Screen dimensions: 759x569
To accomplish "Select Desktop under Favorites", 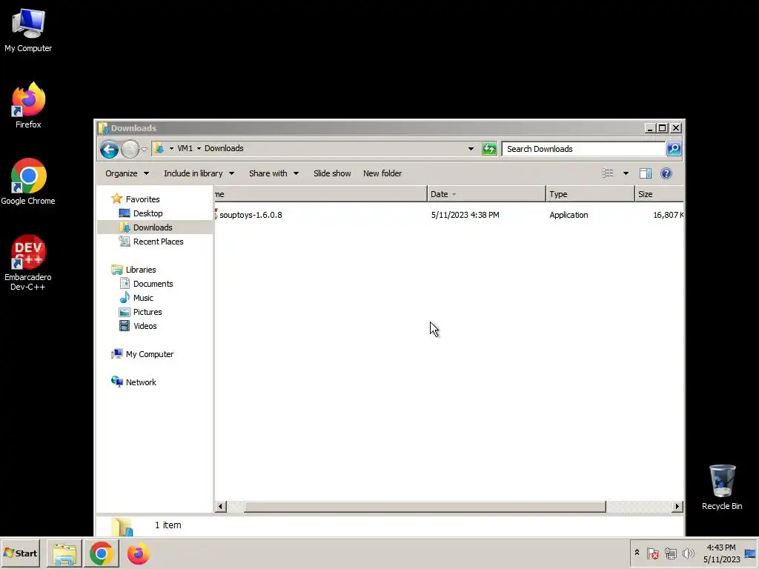I will click(148, 213).
